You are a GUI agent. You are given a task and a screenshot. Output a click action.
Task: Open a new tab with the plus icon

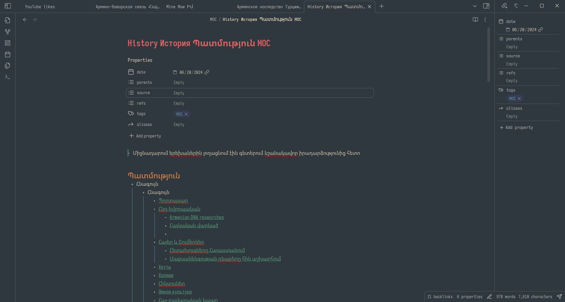coord(382,6)
